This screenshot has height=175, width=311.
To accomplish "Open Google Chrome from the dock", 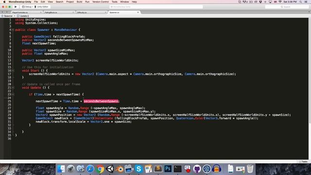I will (100, 169).
